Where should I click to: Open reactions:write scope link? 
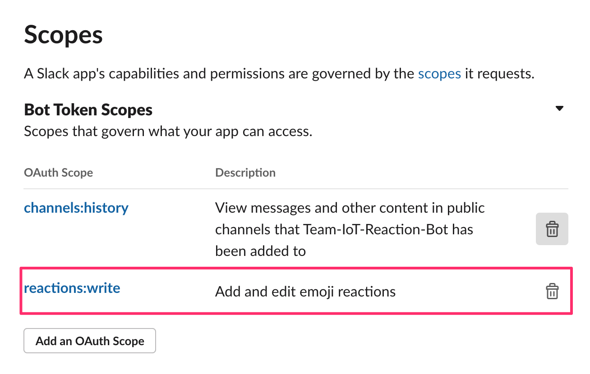(72, 287)
